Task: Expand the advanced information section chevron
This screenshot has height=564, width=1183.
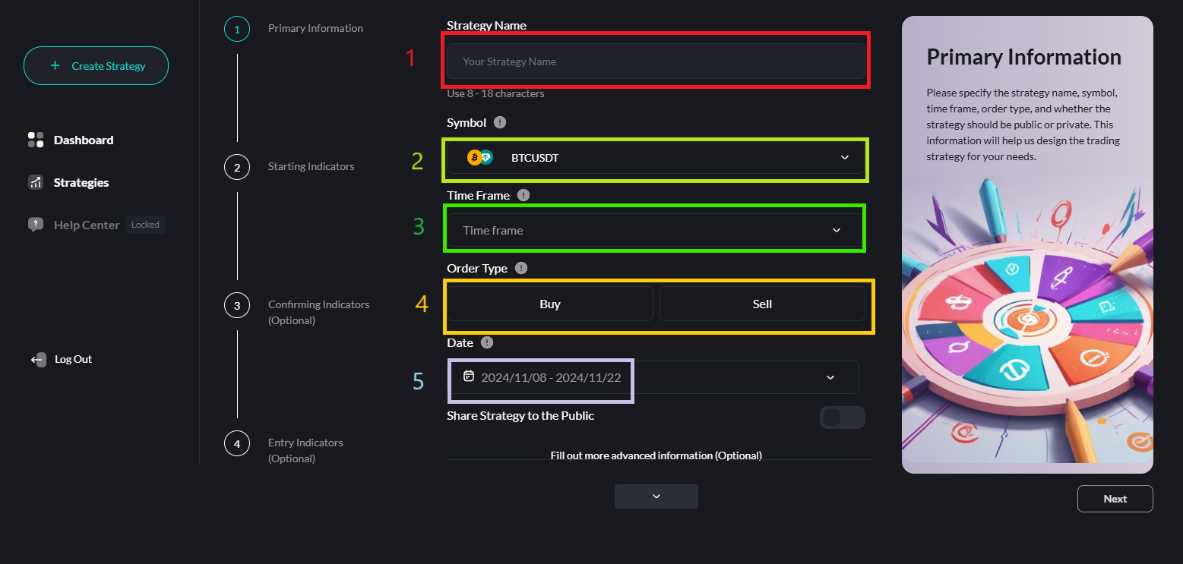Action: [x=656, y=496]
